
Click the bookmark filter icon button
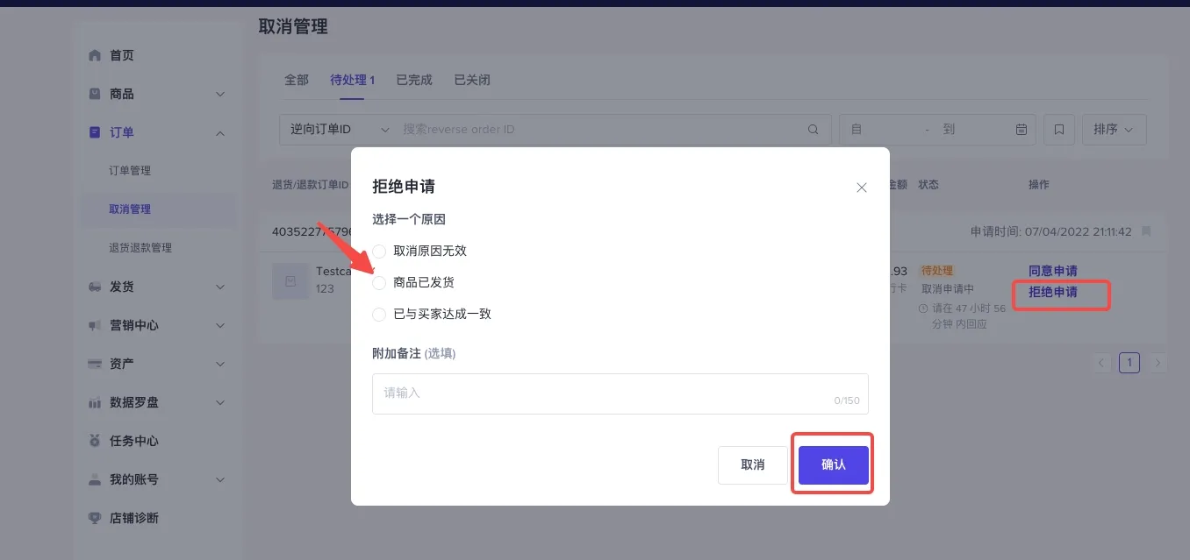[x=1059, y=130]
